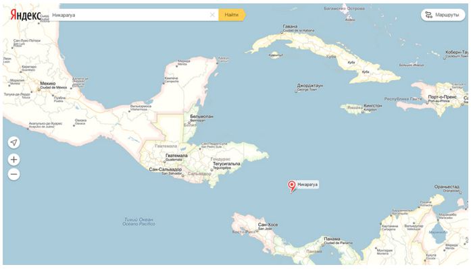
Task: Click the Сальвадор country label
Action: [199, 174]
